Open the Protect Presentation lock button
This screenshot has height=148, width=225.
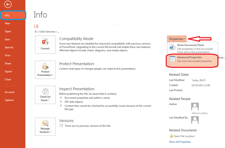[x=45, y=69]
